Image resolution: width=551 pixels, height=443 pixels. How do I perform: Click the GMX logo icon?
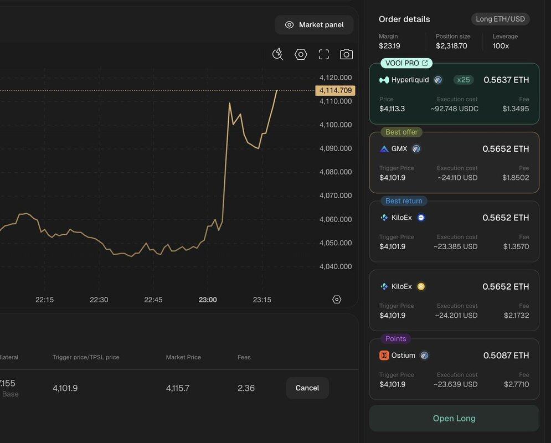click(x=384, y=149)
